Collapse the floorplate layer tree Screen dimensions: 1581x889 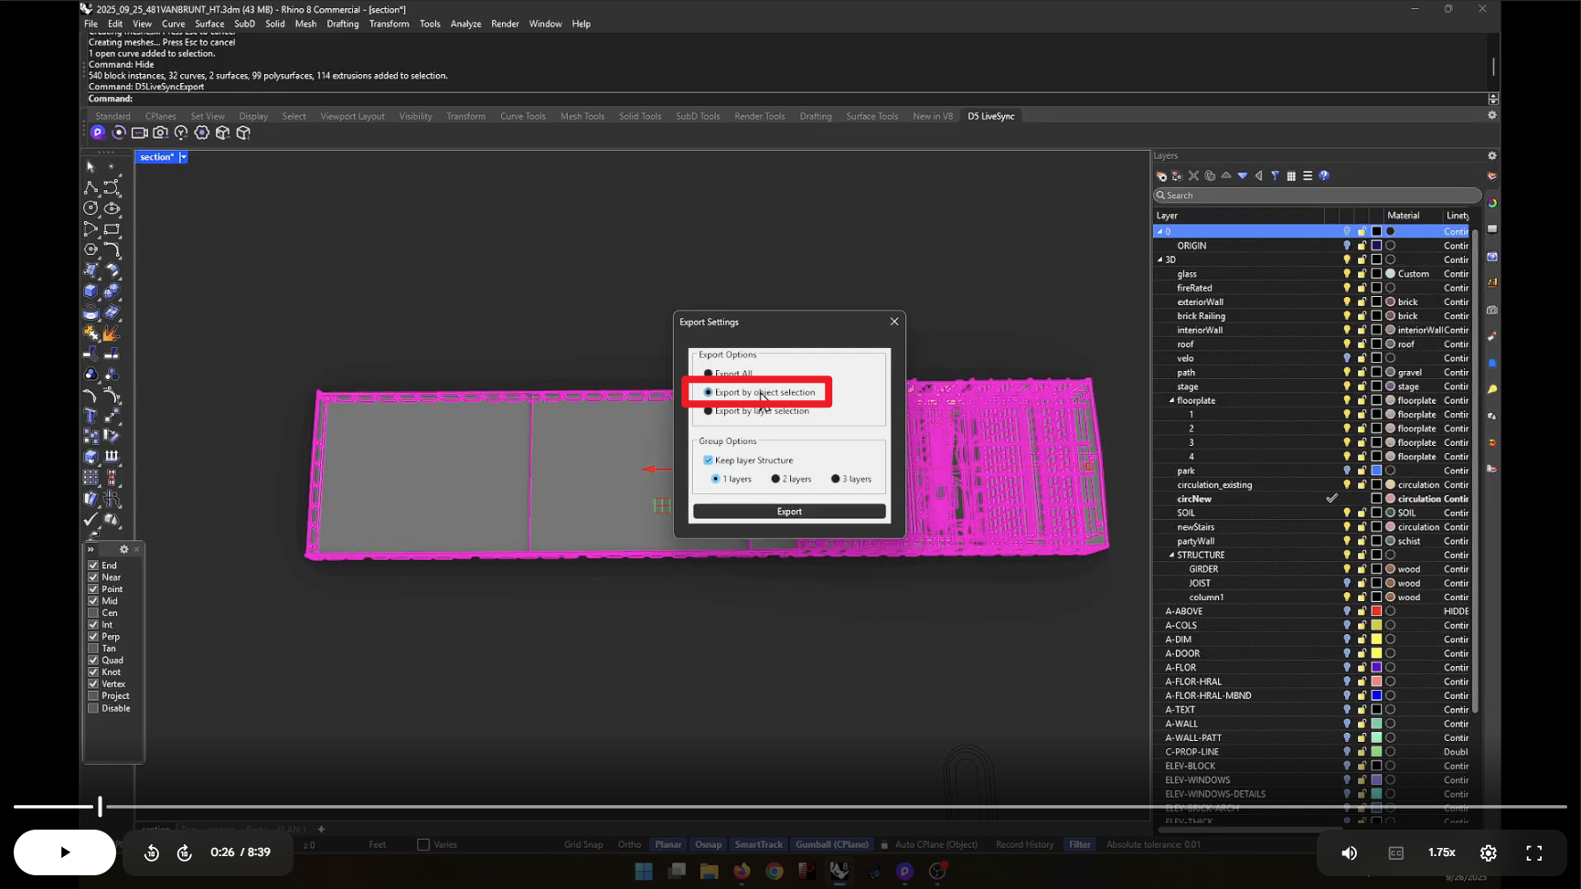[x=1171, y=400]
